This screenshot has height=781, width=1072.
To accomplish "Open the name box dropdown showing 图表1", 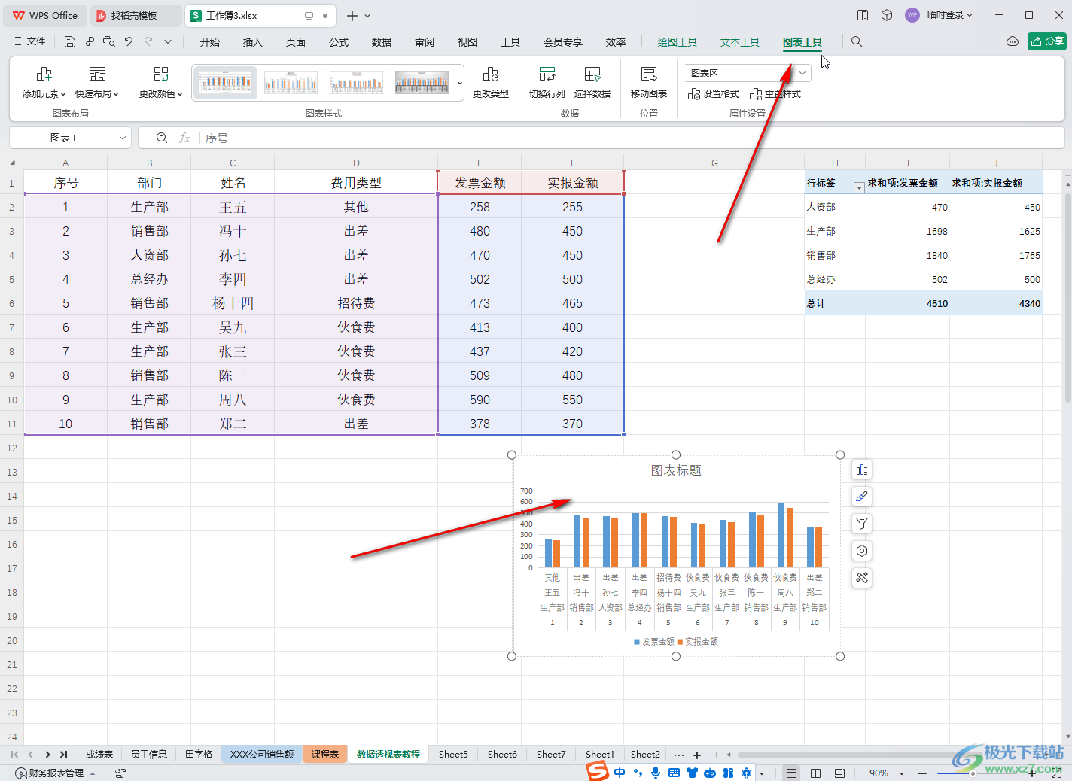I will pyautogui.click(x=122, y=138).
